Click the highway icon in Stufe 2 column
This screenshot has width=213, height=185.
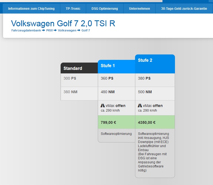pyautogui.click(x=140, y=106)
